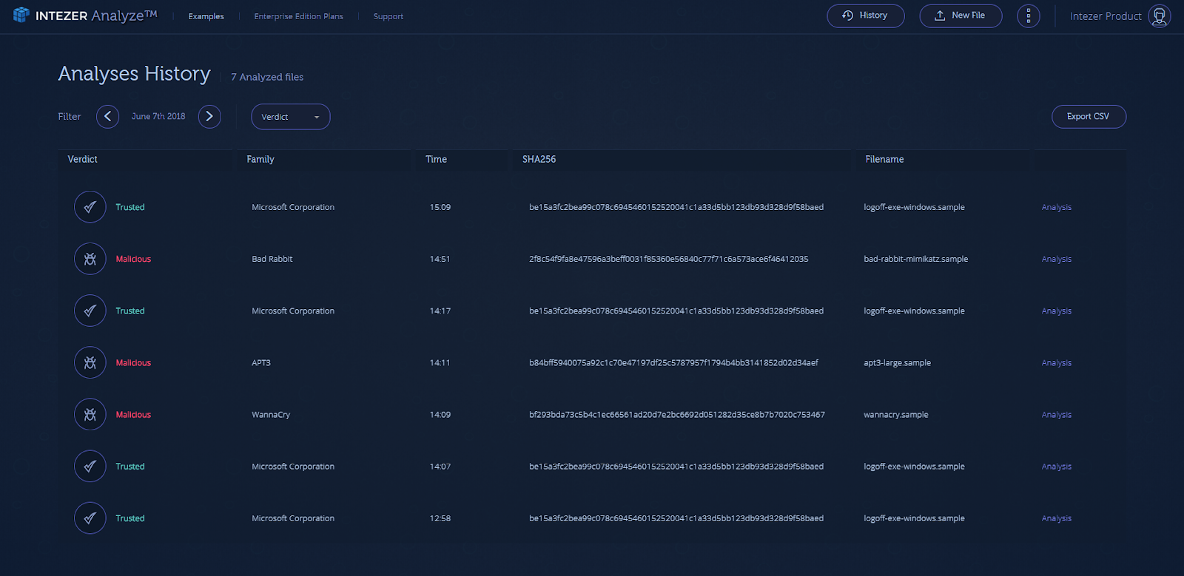Click the trusted checkmark icon at 15:09

point(90,207)
